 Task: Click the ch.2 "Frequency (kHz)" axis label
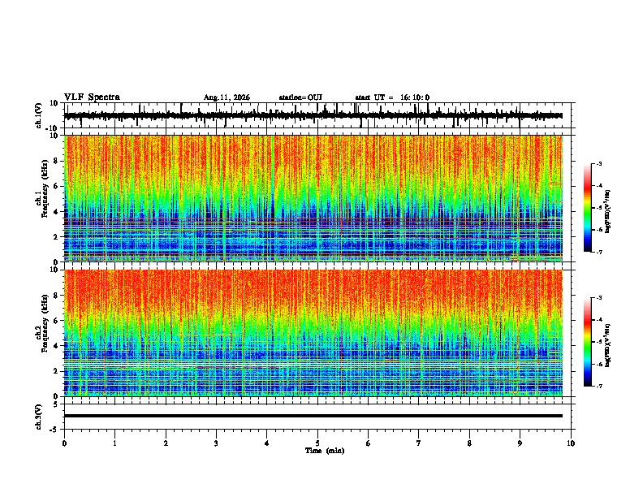pyautogui.click(x=45, y=323)
